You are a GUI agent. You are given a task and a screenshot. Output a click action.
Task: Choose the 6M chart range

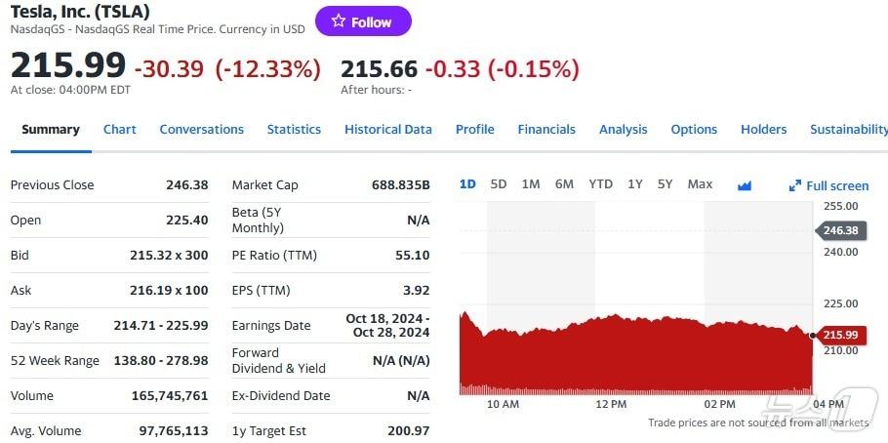[x=564, y=184]
